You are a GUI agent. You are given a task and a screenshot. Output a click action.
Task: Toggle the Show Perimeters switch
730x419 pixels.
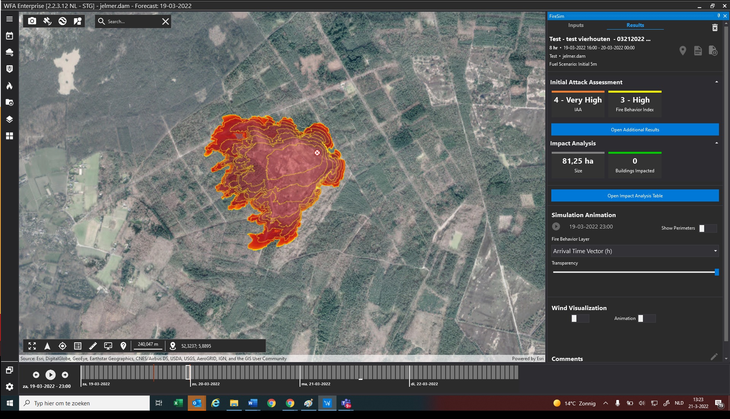[708, 228]
